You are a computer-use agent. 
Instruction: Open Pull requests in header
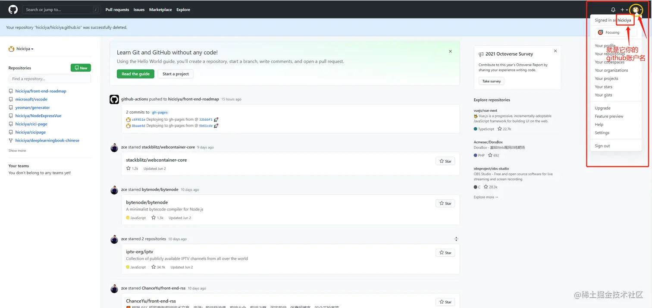point(117,9)
